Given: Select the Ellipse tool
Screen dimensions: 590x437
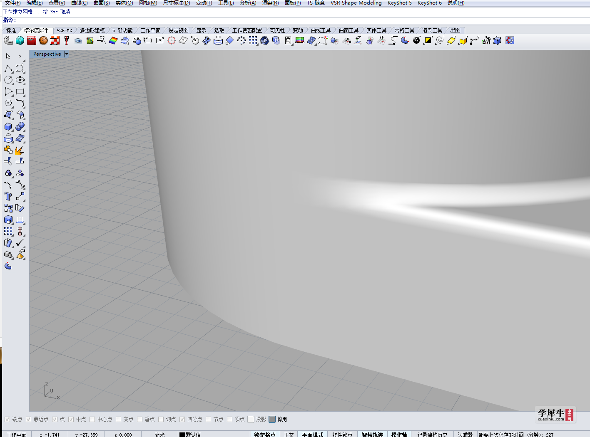Looking at the screenshot, I should click(20, 80).
